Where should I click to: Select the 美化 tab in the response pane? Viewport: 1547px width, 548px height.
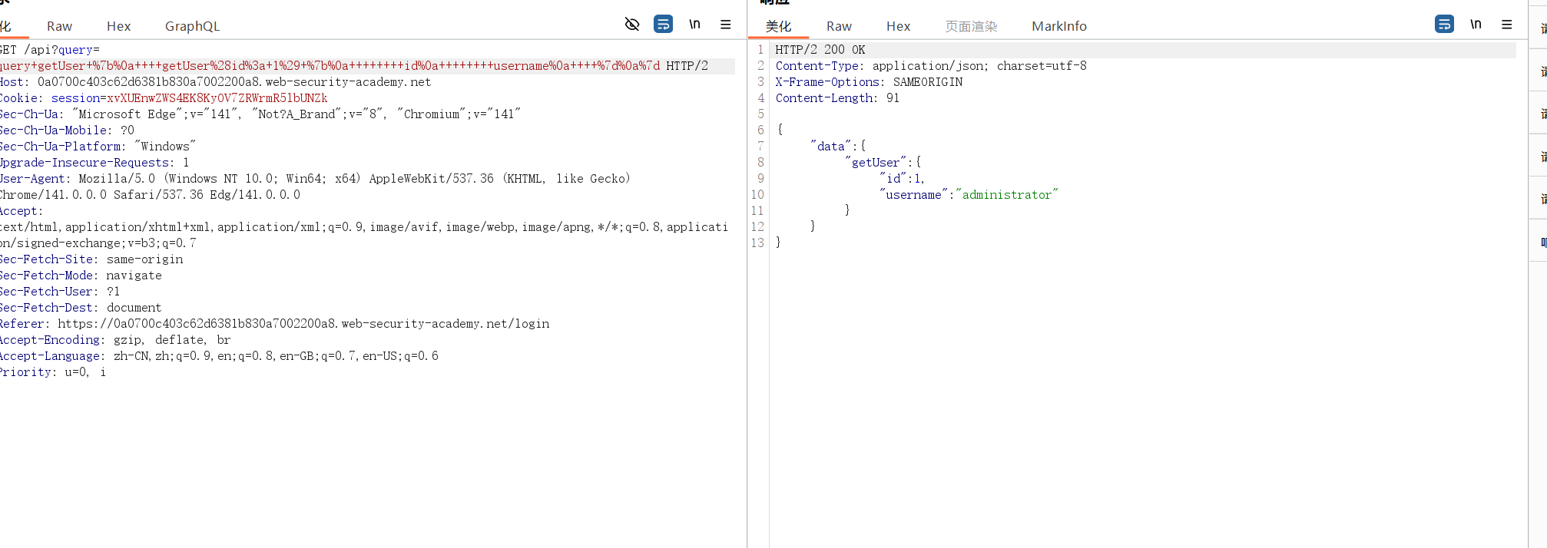coord(778,26)
